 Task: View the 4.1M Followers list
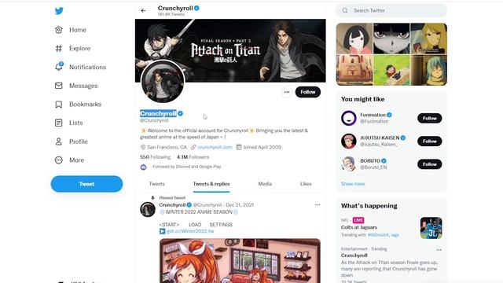pyautogui.click(x=193, y=157)
